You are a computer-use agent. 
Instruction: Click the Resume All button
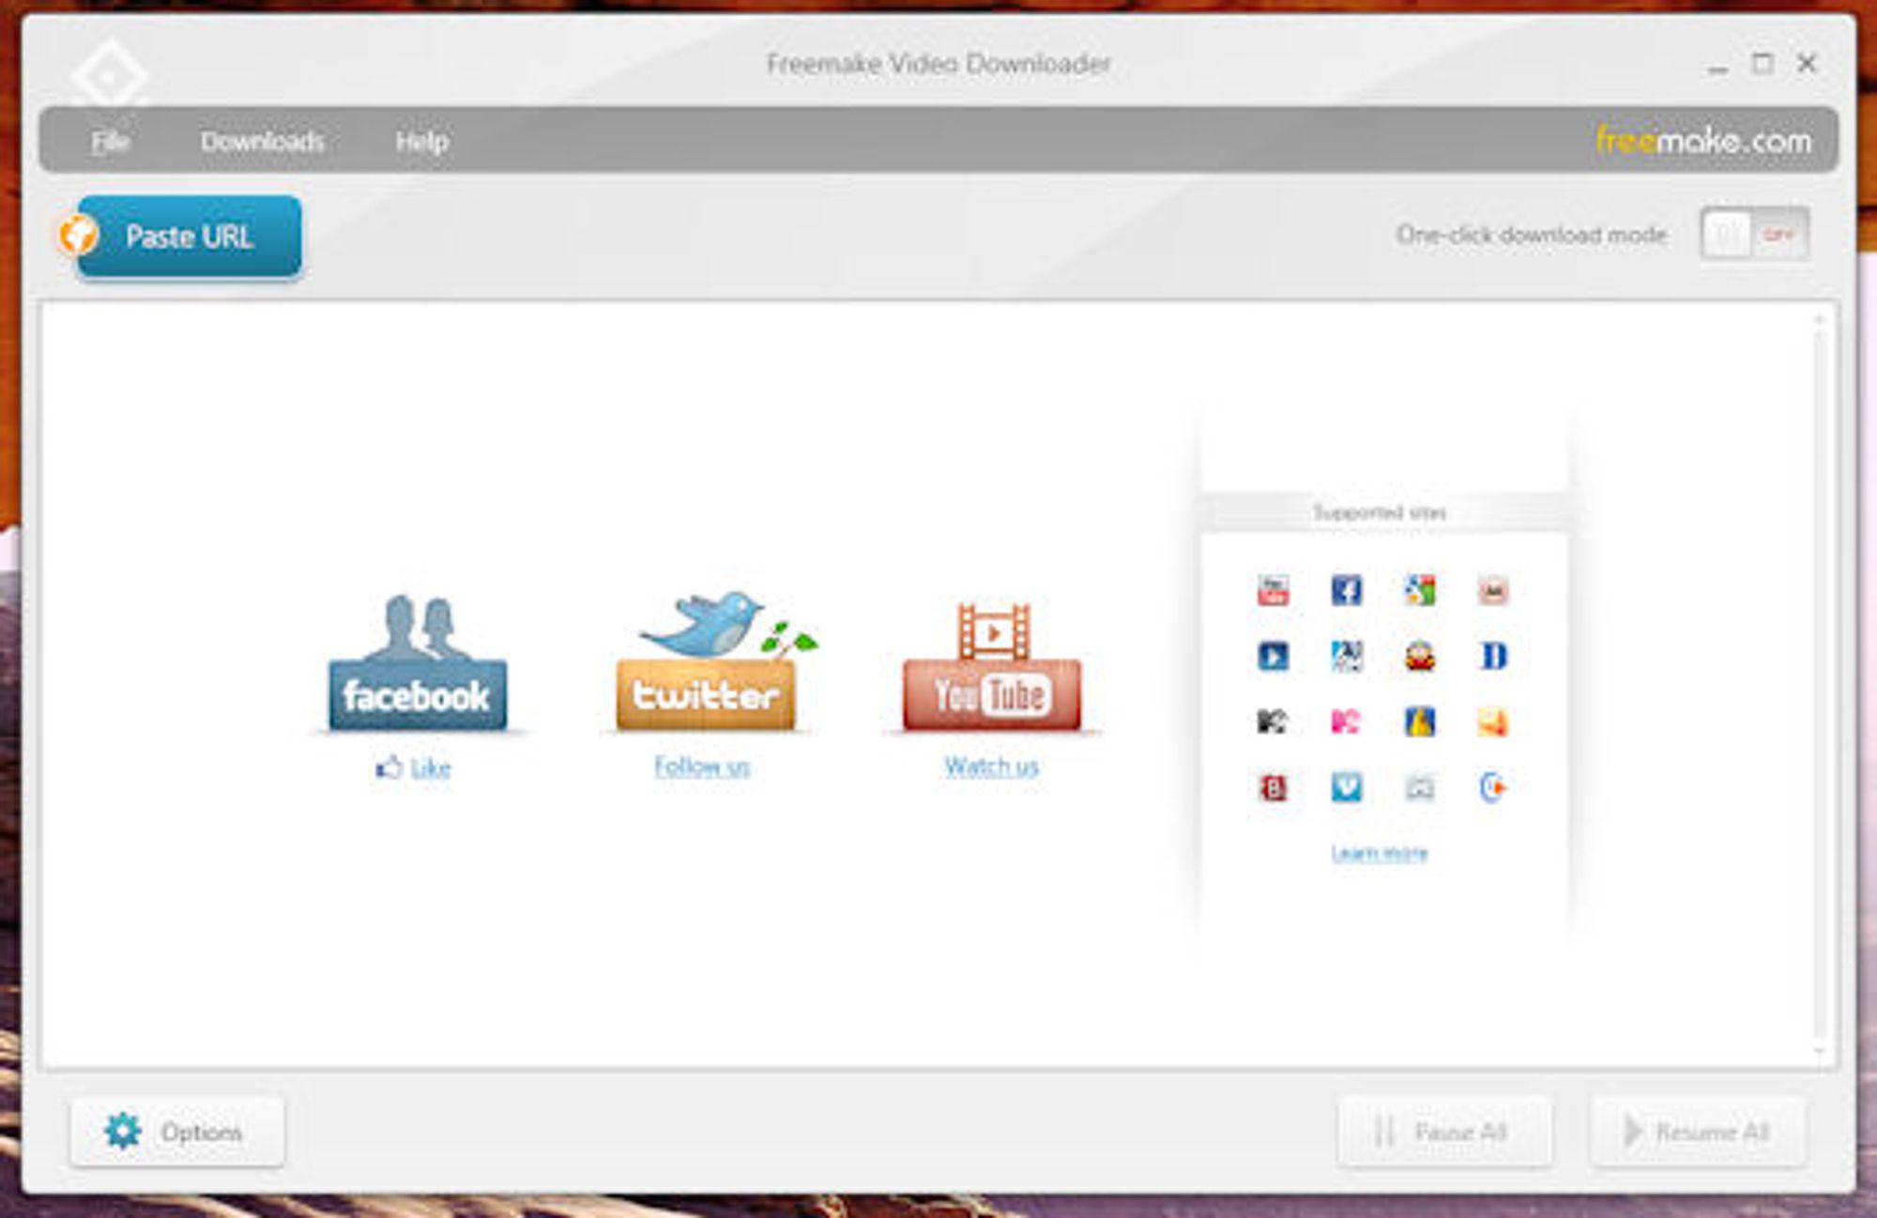tap(1697, 1132)
